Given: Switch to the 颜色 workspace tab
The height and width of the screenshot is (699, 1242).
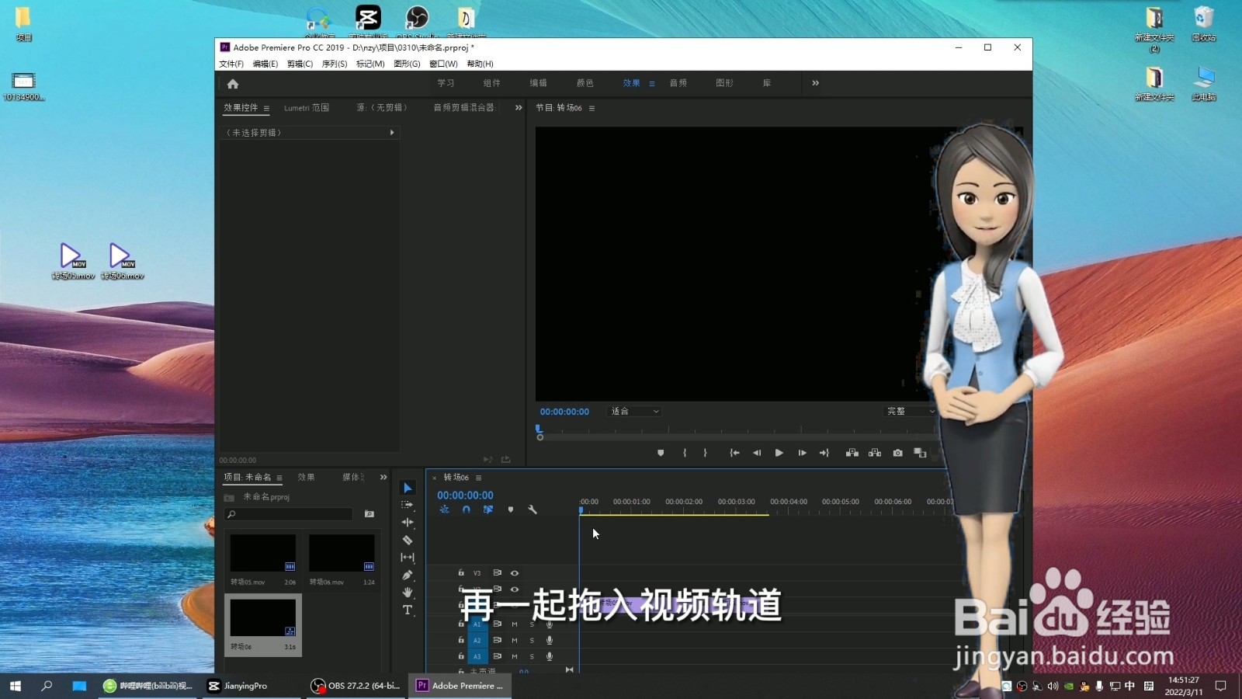Looking at the screenshot, I should coord(585,83).
